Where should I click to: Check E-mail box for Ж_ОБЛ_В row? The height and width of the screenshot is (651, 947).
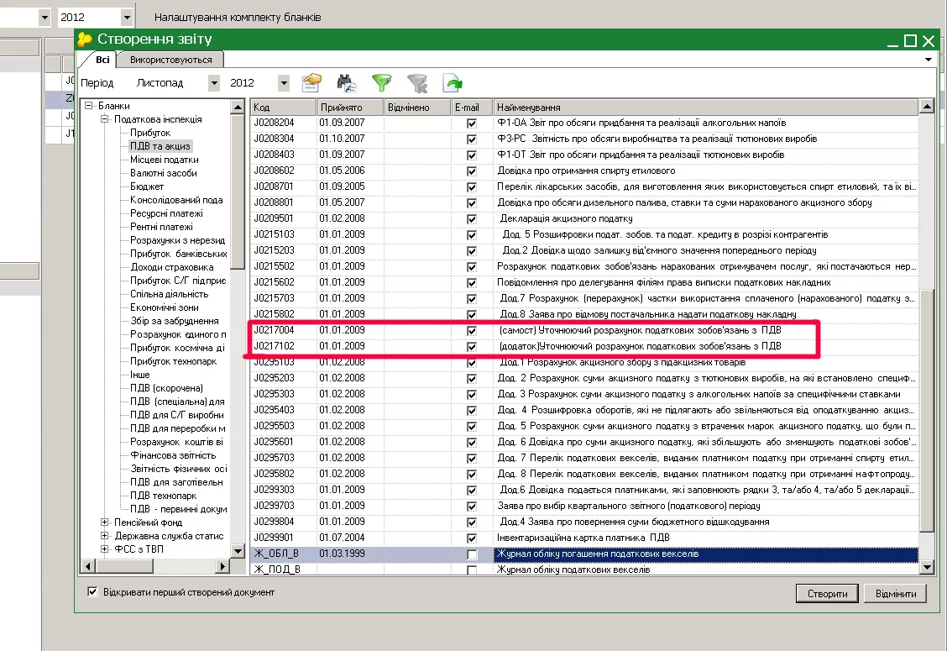pyautogui.click(x=472, y=554)
